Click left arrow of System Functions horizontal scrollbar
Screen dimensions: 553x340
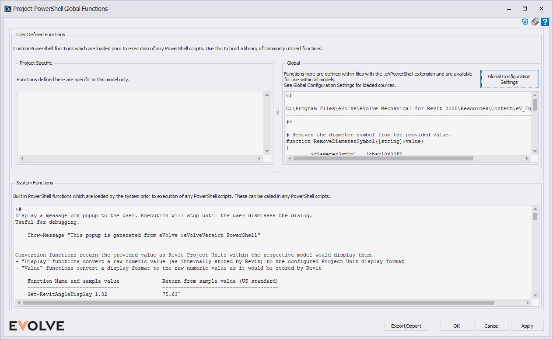tap(18, 302)
